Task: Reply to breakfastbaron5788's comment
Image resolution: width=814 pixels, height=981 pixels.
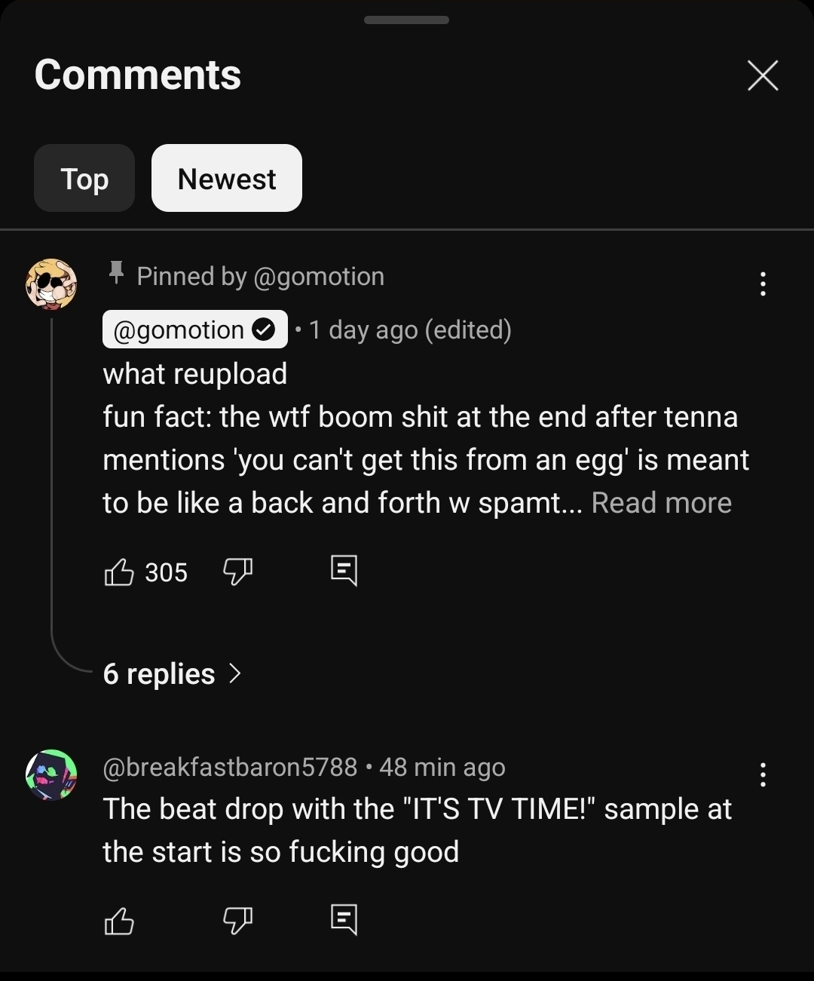Action: tap(344, 919)
